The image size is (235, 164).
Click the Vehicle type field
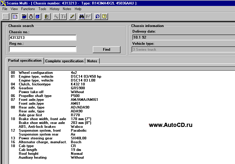(x=183, y=50)
